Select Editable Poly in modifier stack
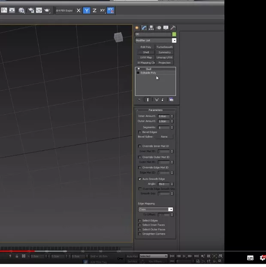The height and width of the screenshot is (267, 266). 148,73
